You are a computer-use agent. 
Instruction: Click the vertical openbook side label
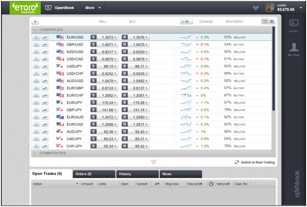point(297,184)
